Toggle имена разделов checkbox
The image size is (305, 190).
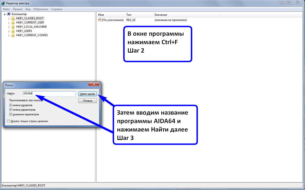tap(11, 105)
